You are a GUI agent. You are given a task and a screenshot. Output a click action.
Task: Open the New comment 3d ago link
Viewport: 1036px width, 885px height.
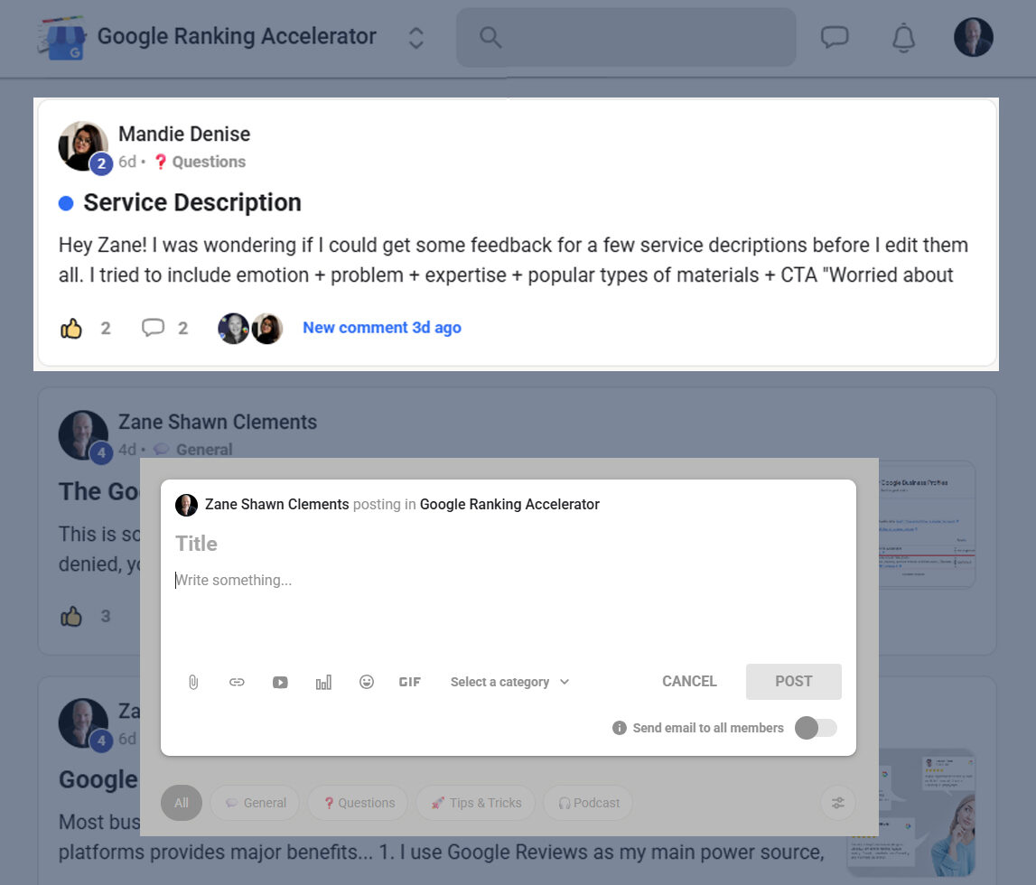pyautogui.click(x=381, y=328)
